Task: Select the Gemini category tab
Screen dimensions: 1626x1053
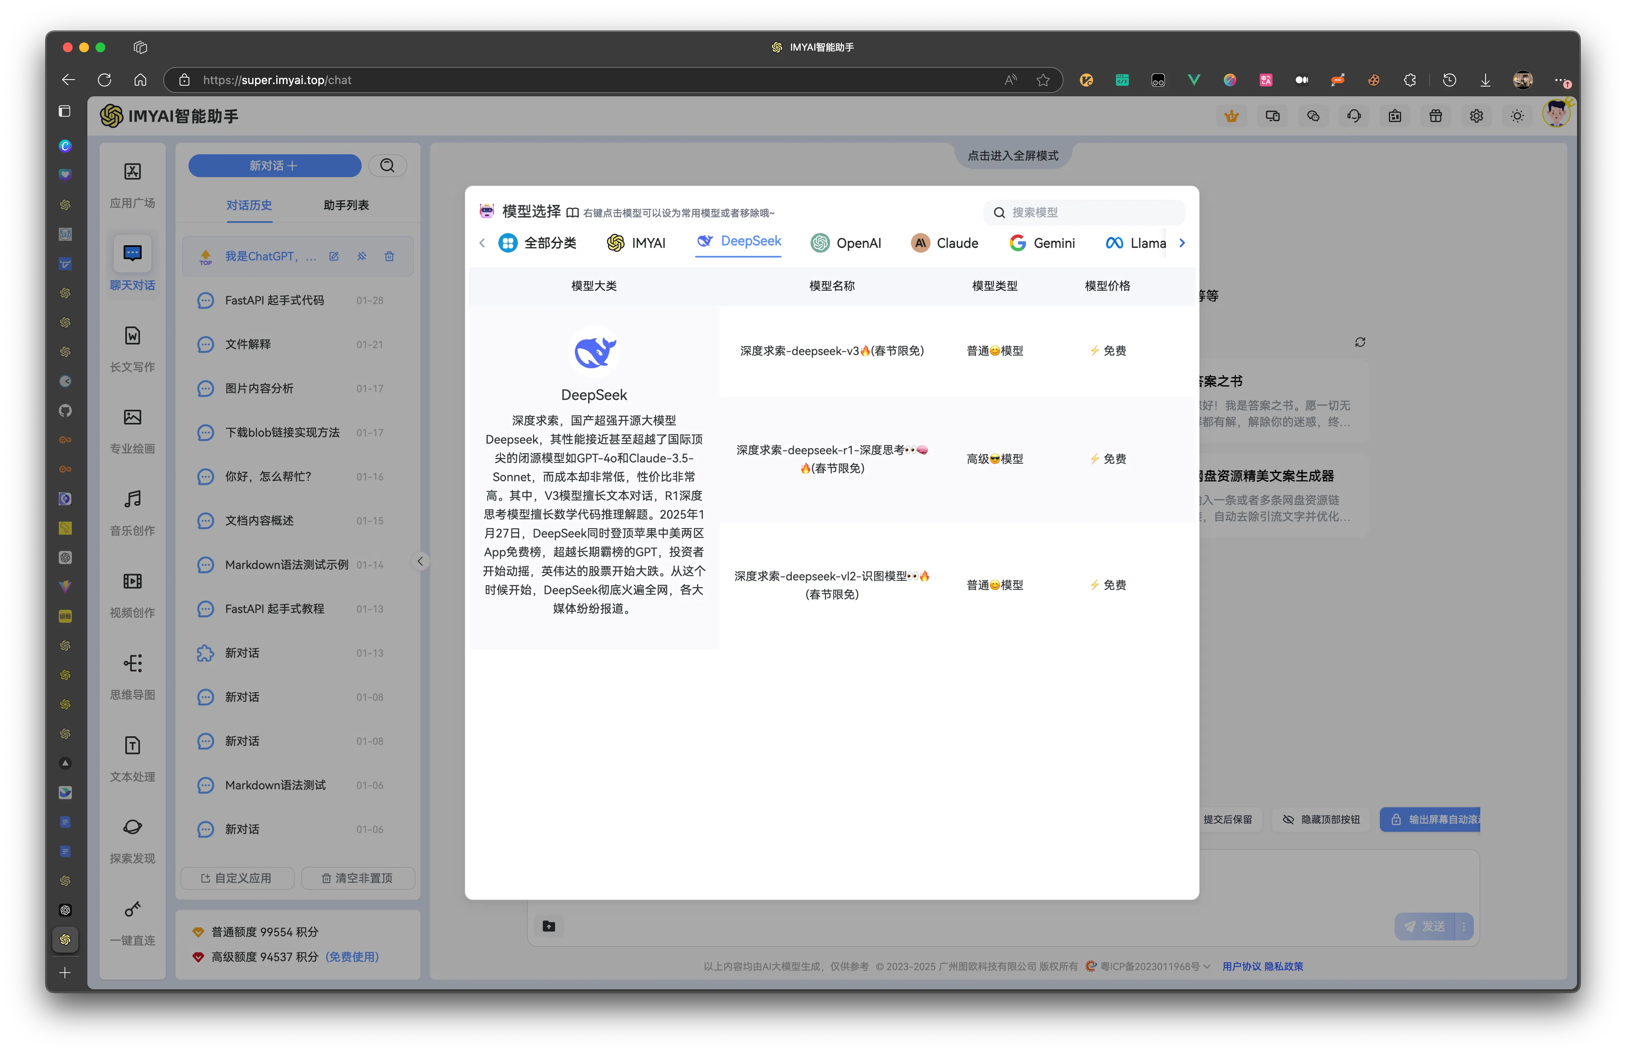Action: 1042,242
